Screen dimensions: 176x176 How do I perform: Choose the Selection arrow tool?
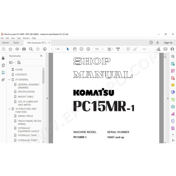click(x=68, y=49)
